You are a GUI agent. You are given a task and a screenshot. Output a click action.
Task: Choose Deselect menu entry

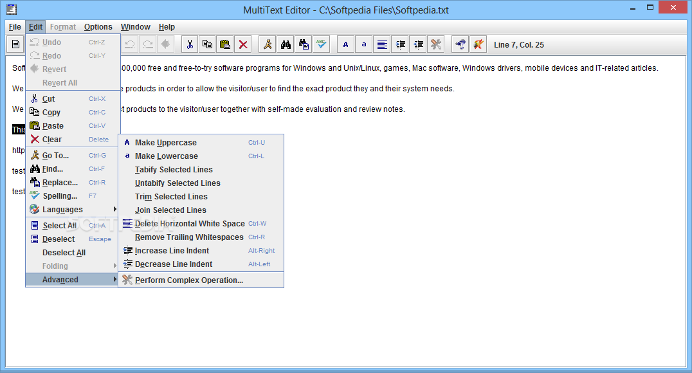[x=73, y=239]
